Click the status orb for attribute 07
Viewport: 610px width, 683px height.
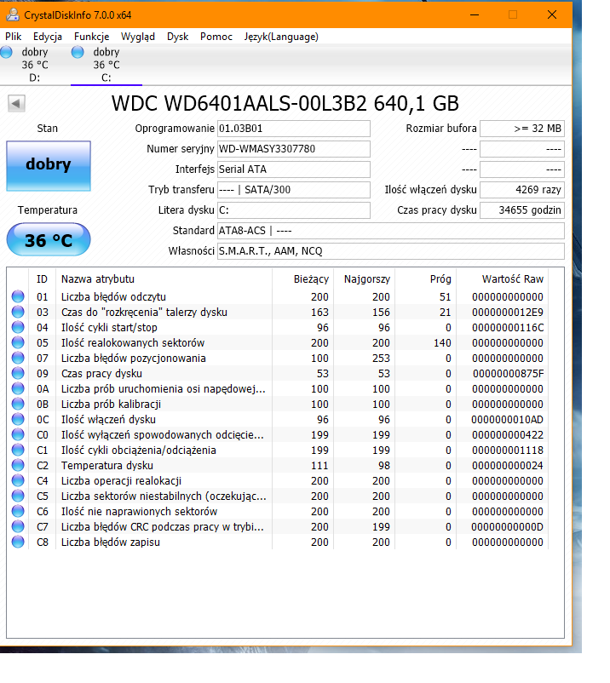click(18, 358)
